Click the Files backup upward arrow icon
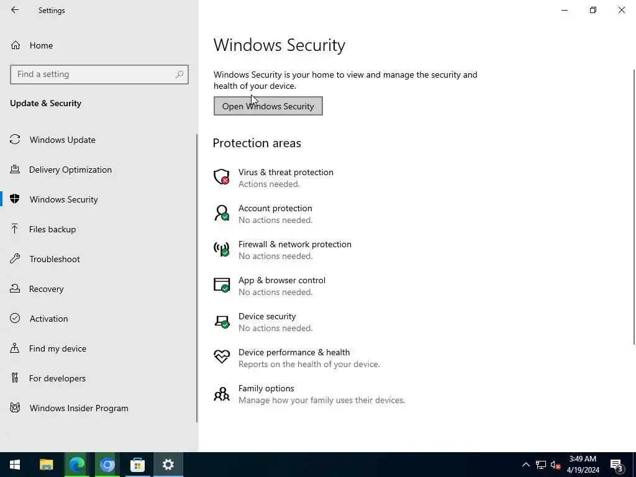Viewport: 636px width, 477px height. [x=15, y=229]
